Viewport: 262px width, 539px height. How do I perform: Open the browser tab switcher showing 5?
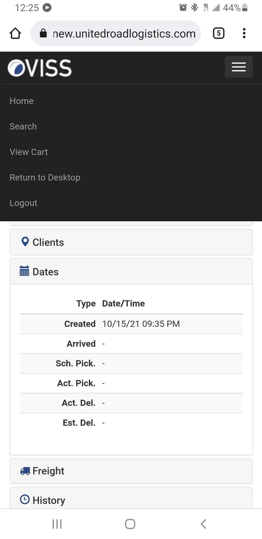point(218,33)
